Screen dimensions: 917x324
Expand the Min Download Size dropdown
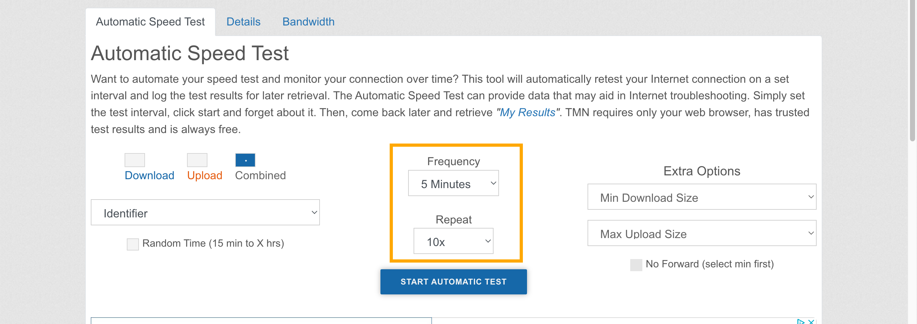click(x=702, y=197)
